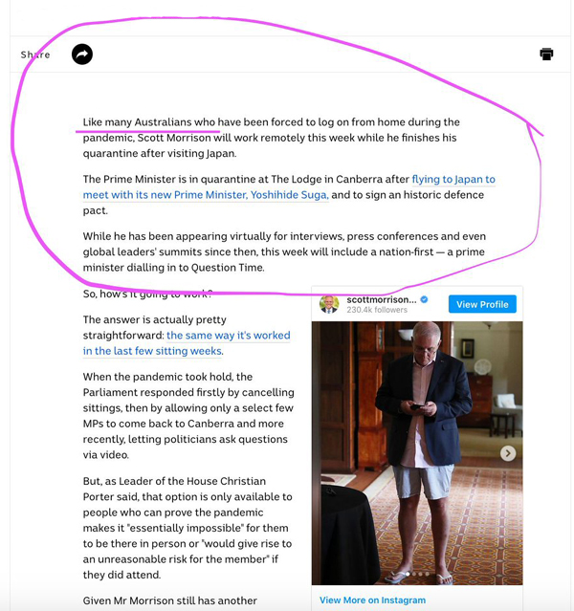This screenshot has height=611, width=574.
Task: Open the Yoshihide Suga link text
Action: click(x=289, y=195)
